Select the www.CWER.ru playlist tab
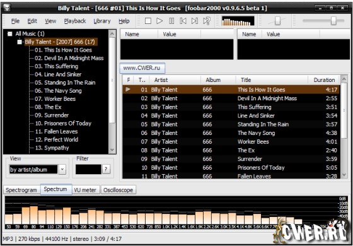Image resolution: width=353 pixels, height=246 pixels. point(142,68)
